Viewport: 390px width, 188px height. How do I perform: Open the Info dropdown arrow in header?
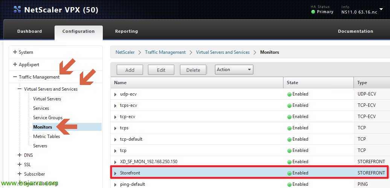[381, 9]
